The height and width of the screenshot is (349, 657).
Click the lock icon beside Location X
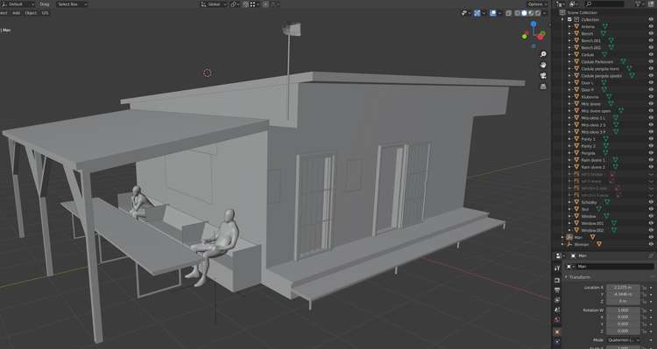pyautogui.click(x=644, y=288)
